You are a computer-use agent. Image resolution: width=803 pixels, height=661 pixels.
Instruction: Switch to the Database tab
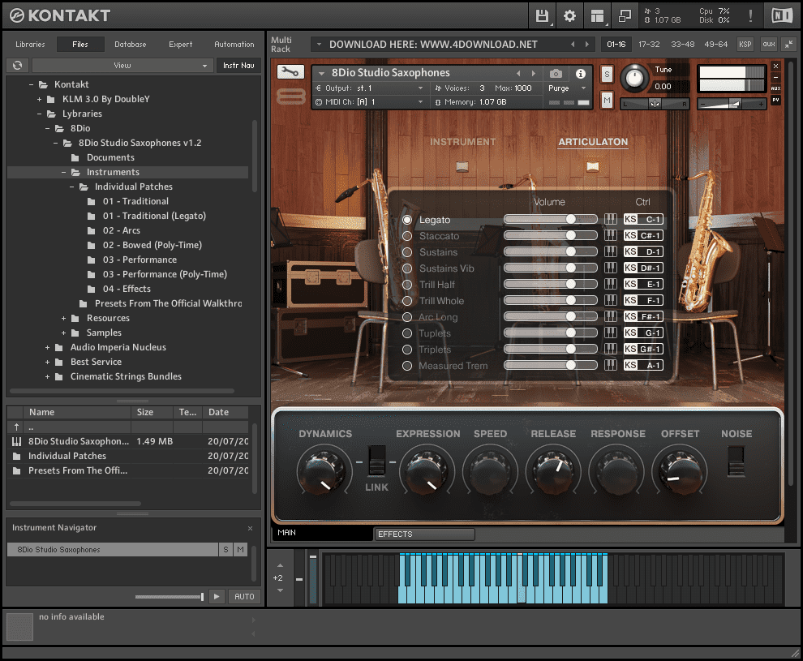[130, 45]
